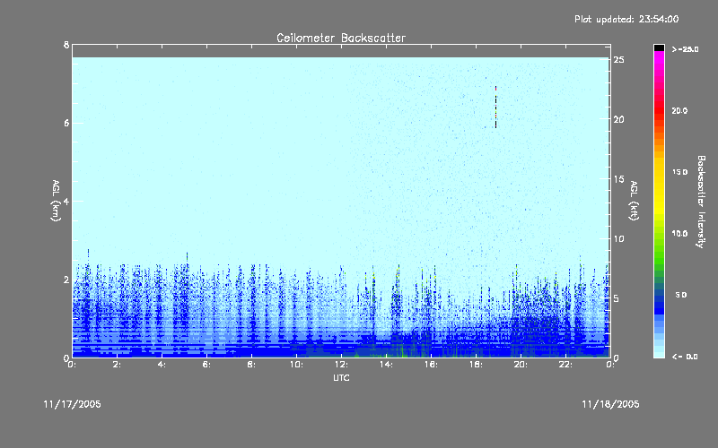Screen dimensions: 718x448
Task: Click the 12: hour tick on UTC axis
Action: pos(341,365)
